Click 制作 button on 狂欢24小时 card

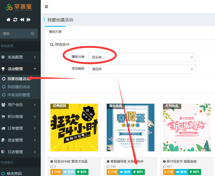(x=82, y=172)
